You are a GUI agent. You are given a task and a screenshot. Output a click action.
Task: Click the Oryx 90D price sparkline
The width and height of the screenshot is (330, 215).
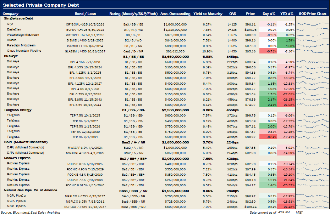tap(313, 24)
